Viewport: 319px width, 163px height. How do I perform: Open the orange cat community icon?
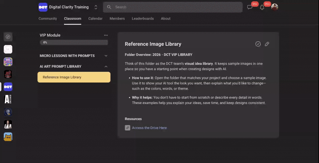click(x=8, y=137)
